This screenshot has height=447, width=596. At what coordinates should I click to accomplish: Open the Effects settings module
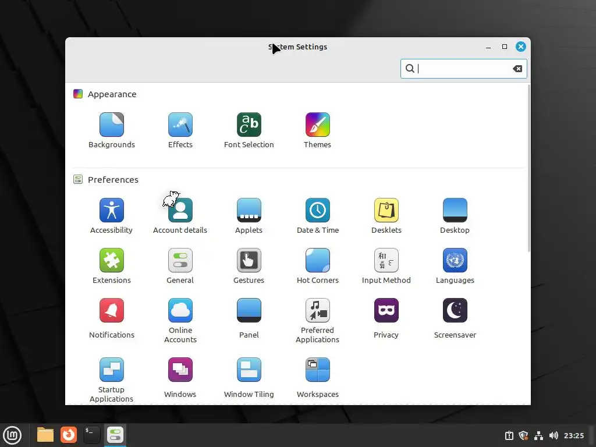[180, 130]
